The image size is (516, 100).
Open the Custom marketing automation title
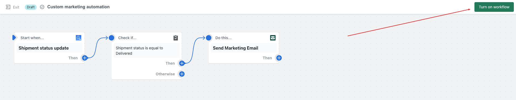[x=78, y=7]
